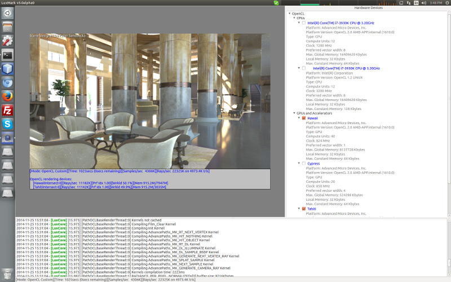Click the HawaiiIntersect-0 rendering device stats line

101,183
